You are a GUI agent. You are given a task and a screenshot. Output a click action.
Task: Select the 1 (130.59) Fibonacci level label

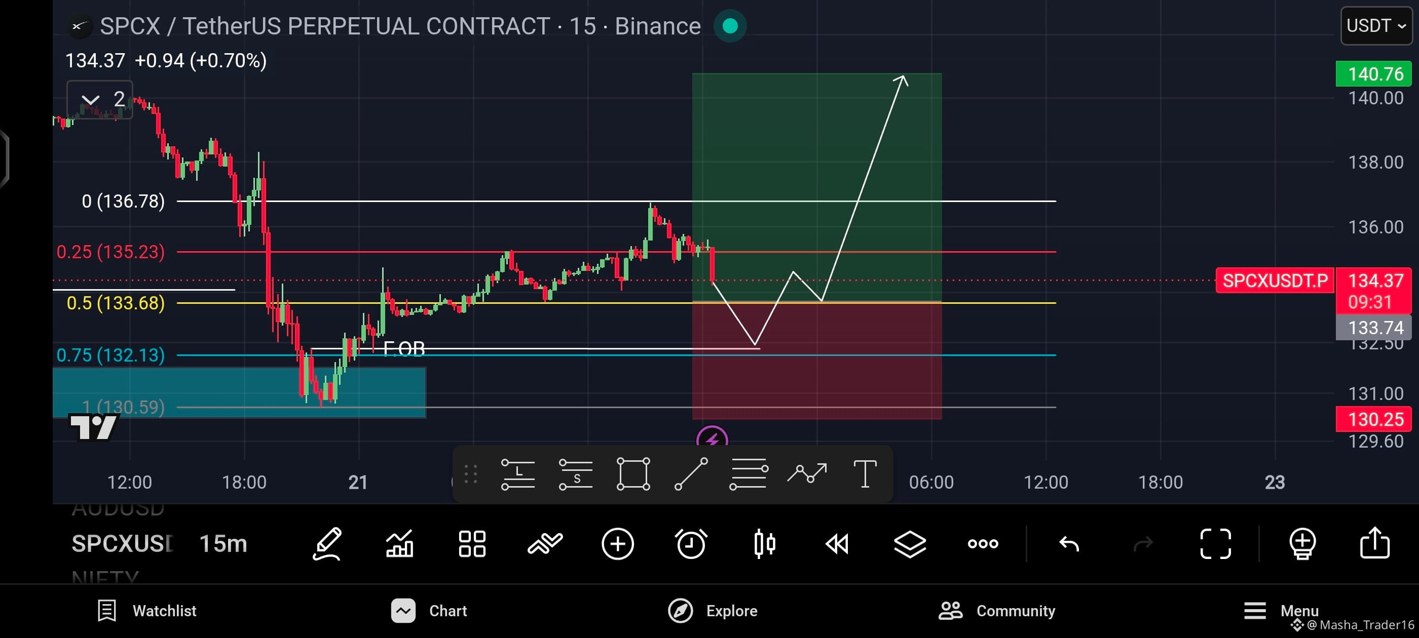pos(123,407)
